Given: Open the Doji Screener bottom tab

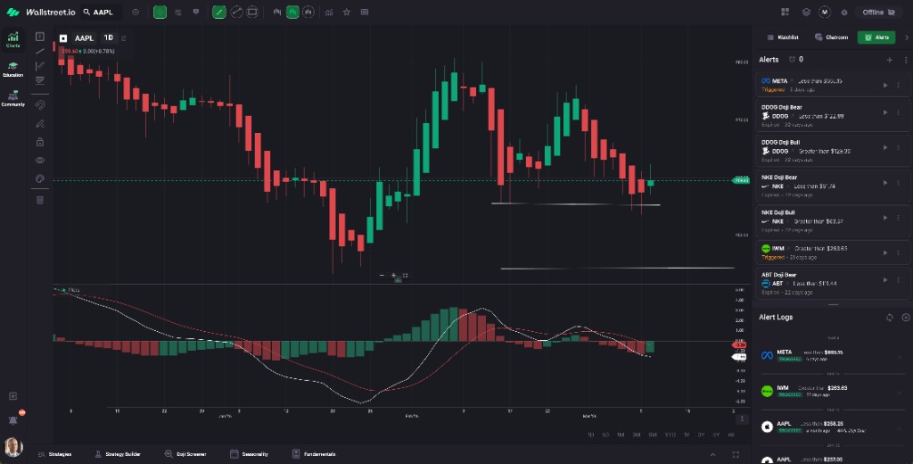Looking at the screenshot, I should click(185, 454).
